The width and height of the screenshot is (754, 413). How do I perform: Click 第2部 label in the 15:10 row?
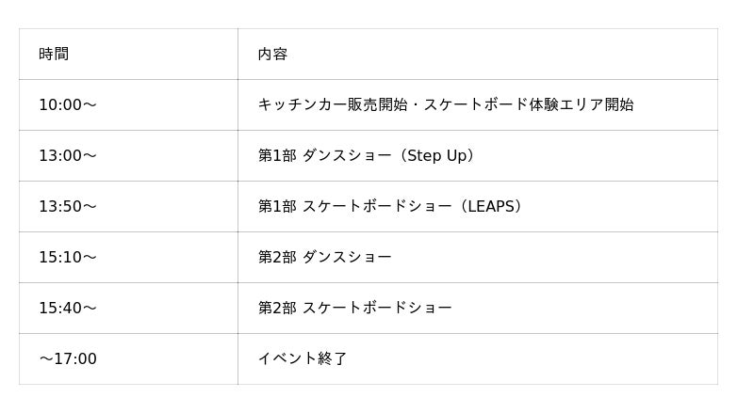276,258
